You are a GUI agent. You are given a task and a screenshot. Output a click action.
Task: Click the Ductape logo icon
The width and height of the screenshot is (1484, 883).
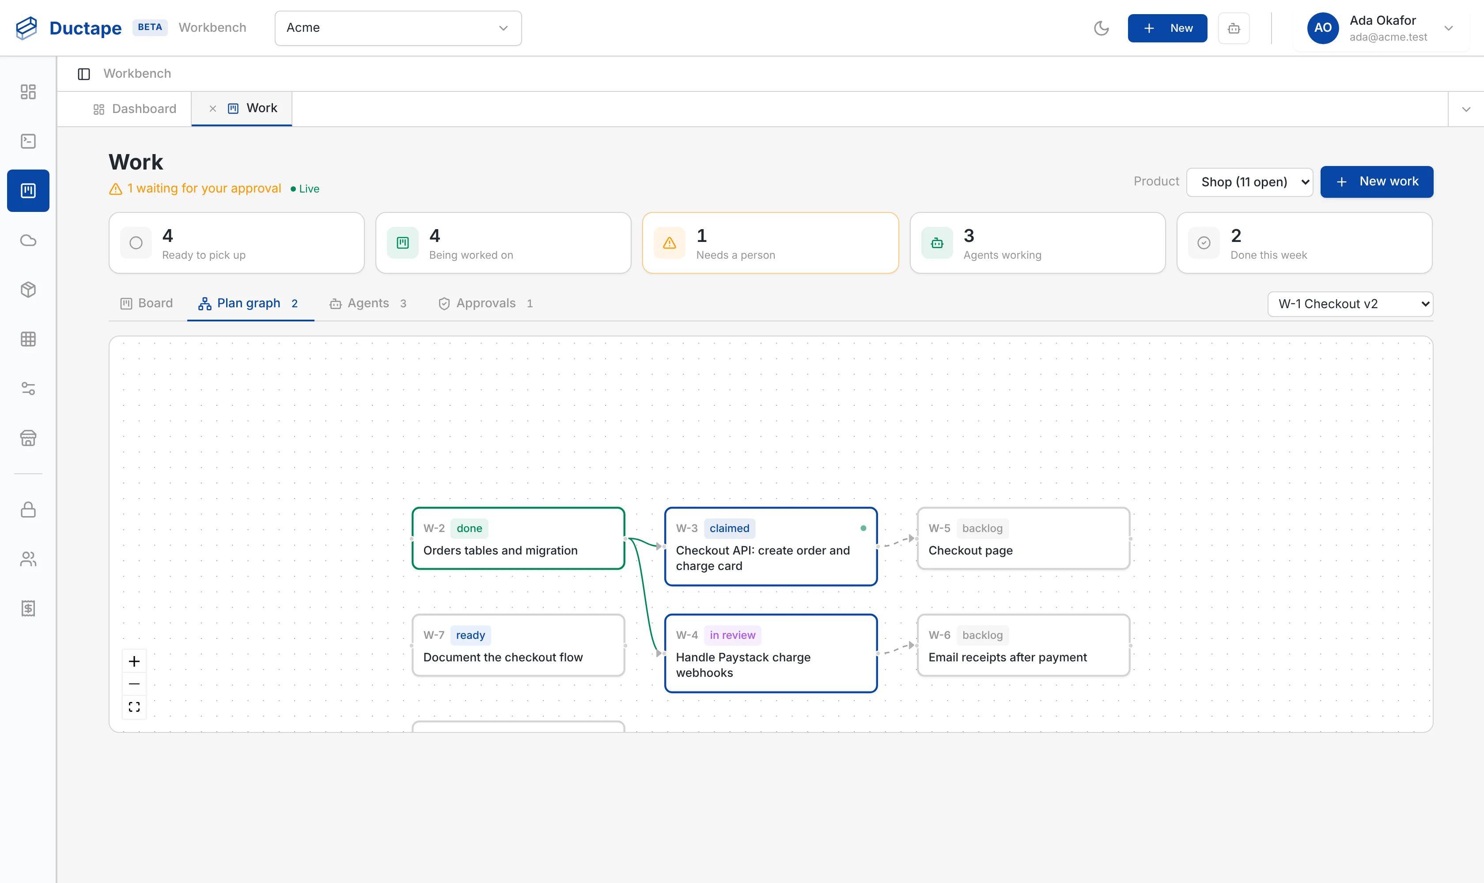(26, 28)
